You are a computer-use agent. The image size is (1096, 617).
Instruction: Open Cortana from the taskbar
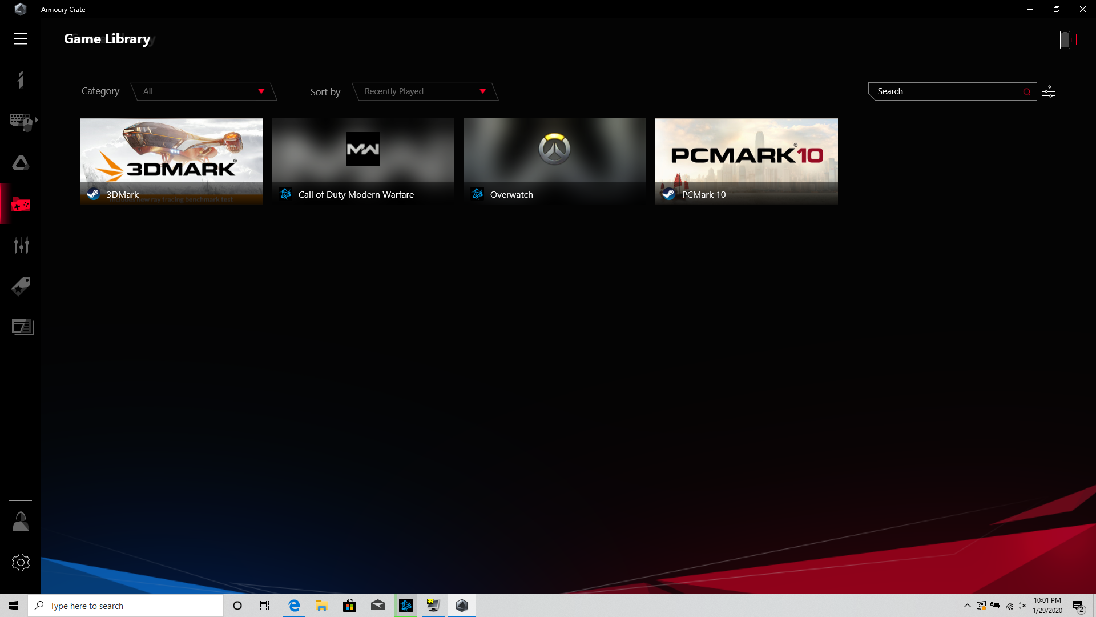tap(237, 606)
